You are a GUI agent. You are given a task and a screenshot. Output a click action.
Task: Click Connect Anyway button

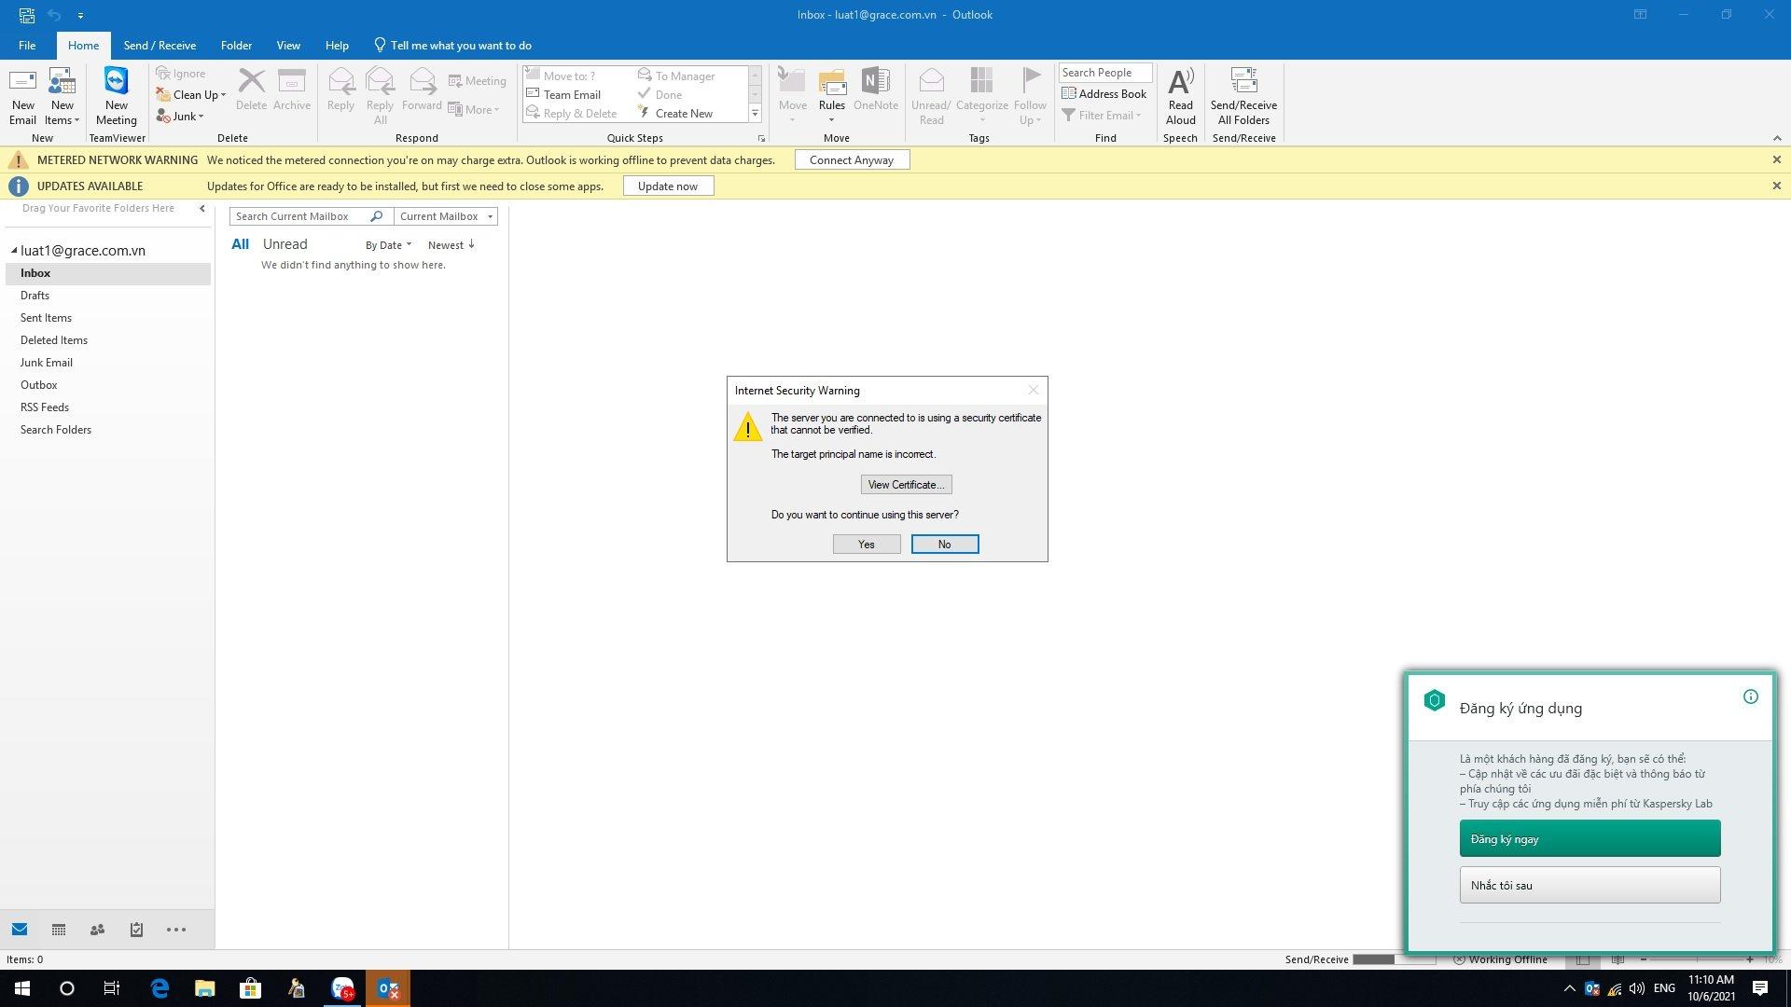pos(852,159)
